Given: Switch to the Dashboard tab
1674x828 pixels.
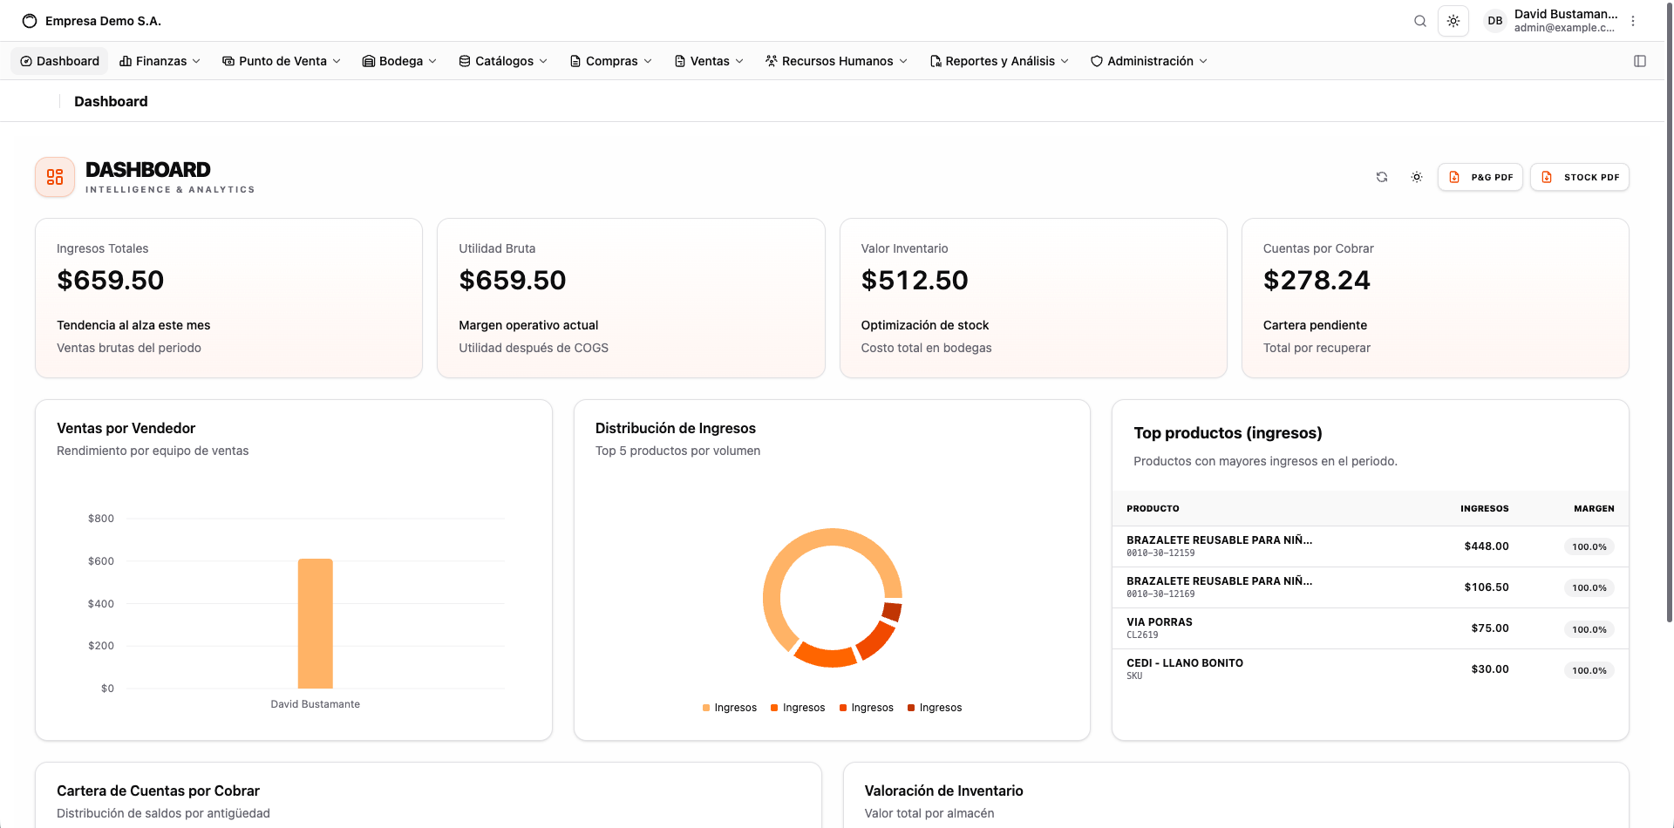Looking at the screenshot, I should click(59, 61).
